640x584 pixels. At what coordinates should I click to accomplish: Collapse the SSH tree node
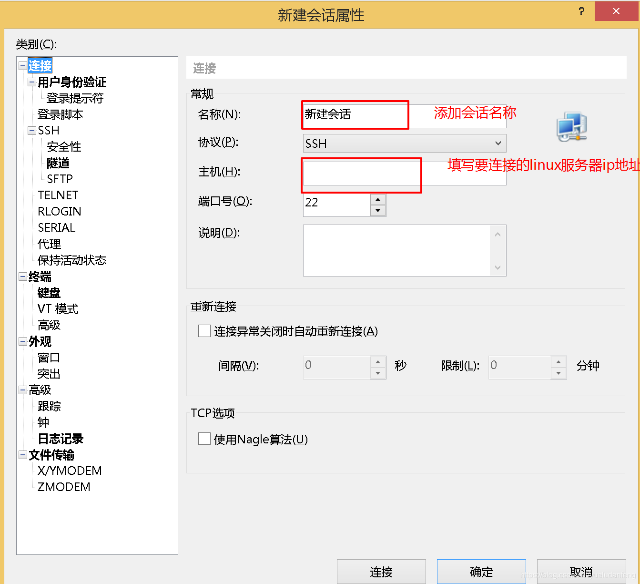click(x=32, y=131)
